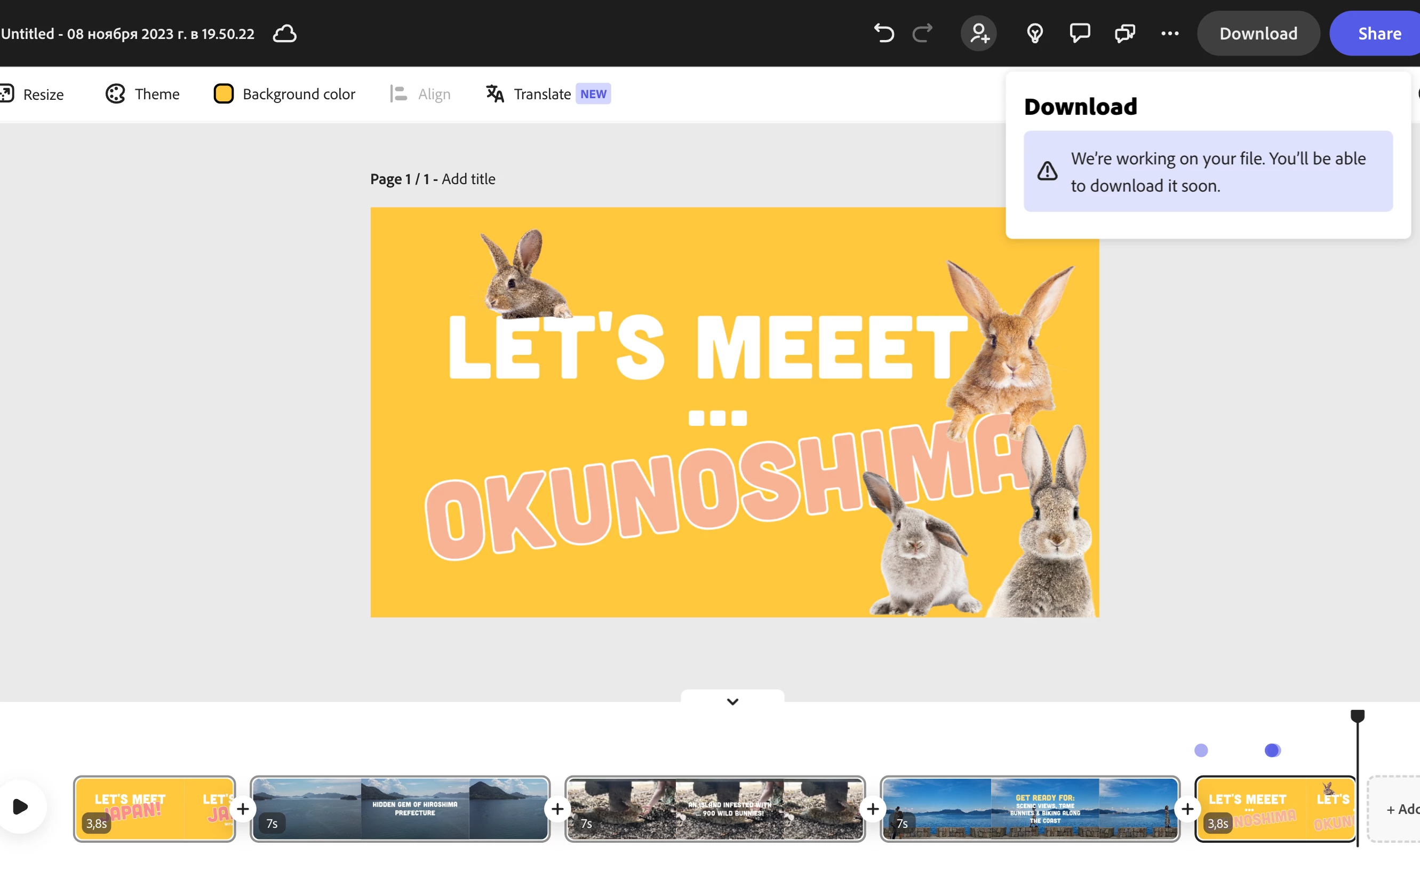Open the chat bubbles icon beside comments
1420x870 pixels.
click(x=1124, y=34)
